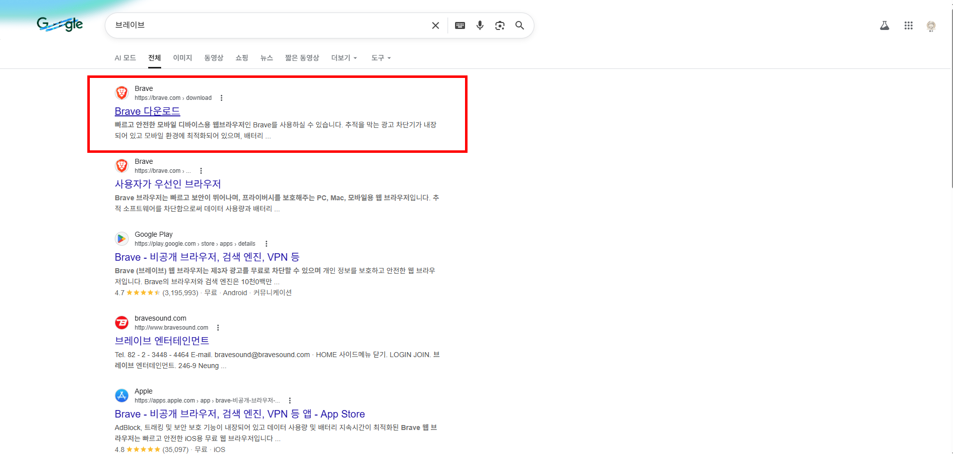
Task: Search by image with Lens icon
Action: coord(500,25)
